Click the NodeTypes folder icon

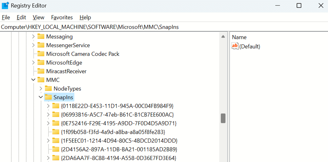pos(48,89)
